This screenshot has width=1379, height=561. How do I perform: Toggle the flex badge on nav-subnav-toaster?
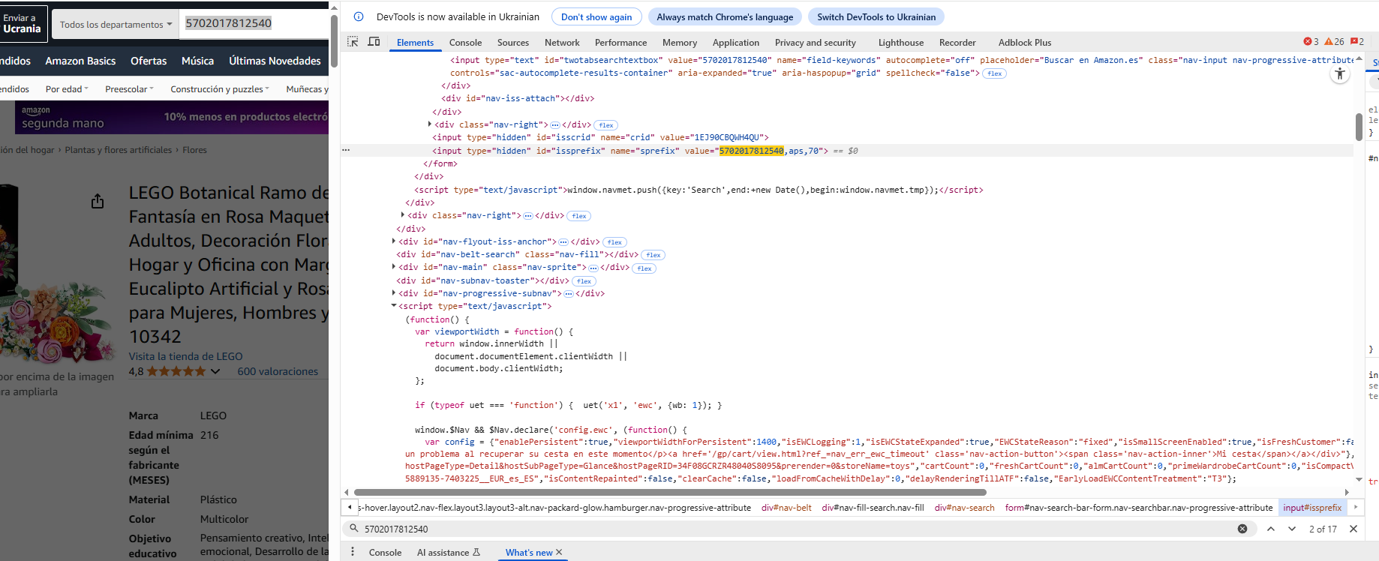click(584, 281)
